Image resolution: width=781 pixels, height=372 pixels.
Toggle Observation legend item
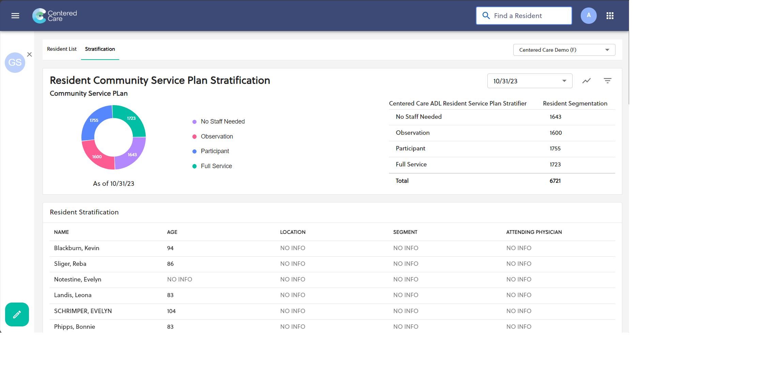pyautogui.click(x=213, y=136)
